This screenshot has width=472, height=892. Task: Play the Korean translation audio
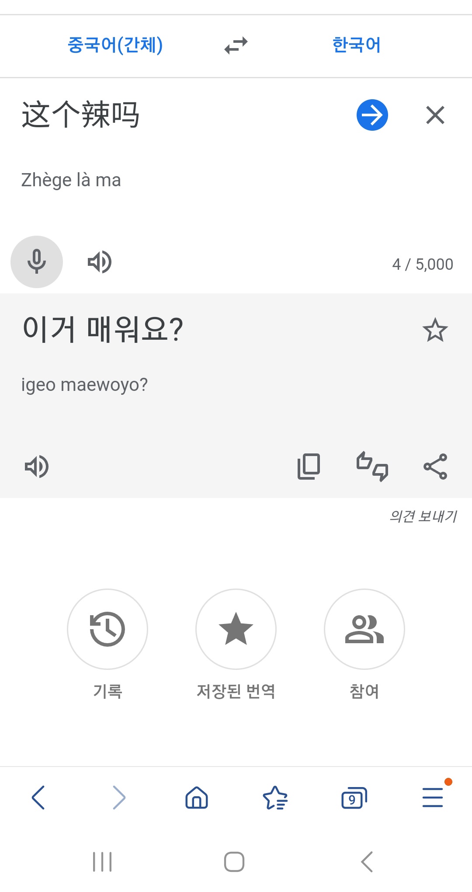[37, 467]
